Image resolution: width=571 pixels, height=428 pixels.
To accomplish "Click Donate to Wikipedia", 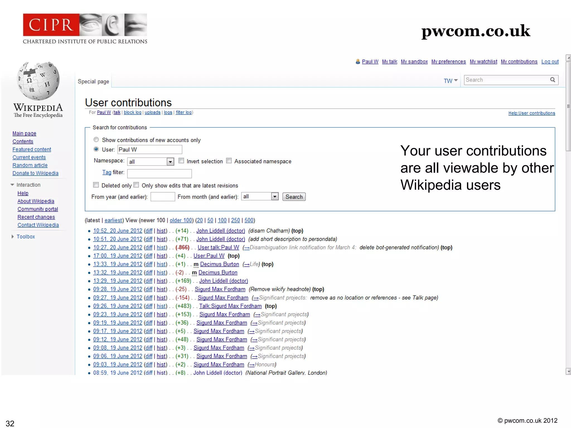I will (35, 173).
